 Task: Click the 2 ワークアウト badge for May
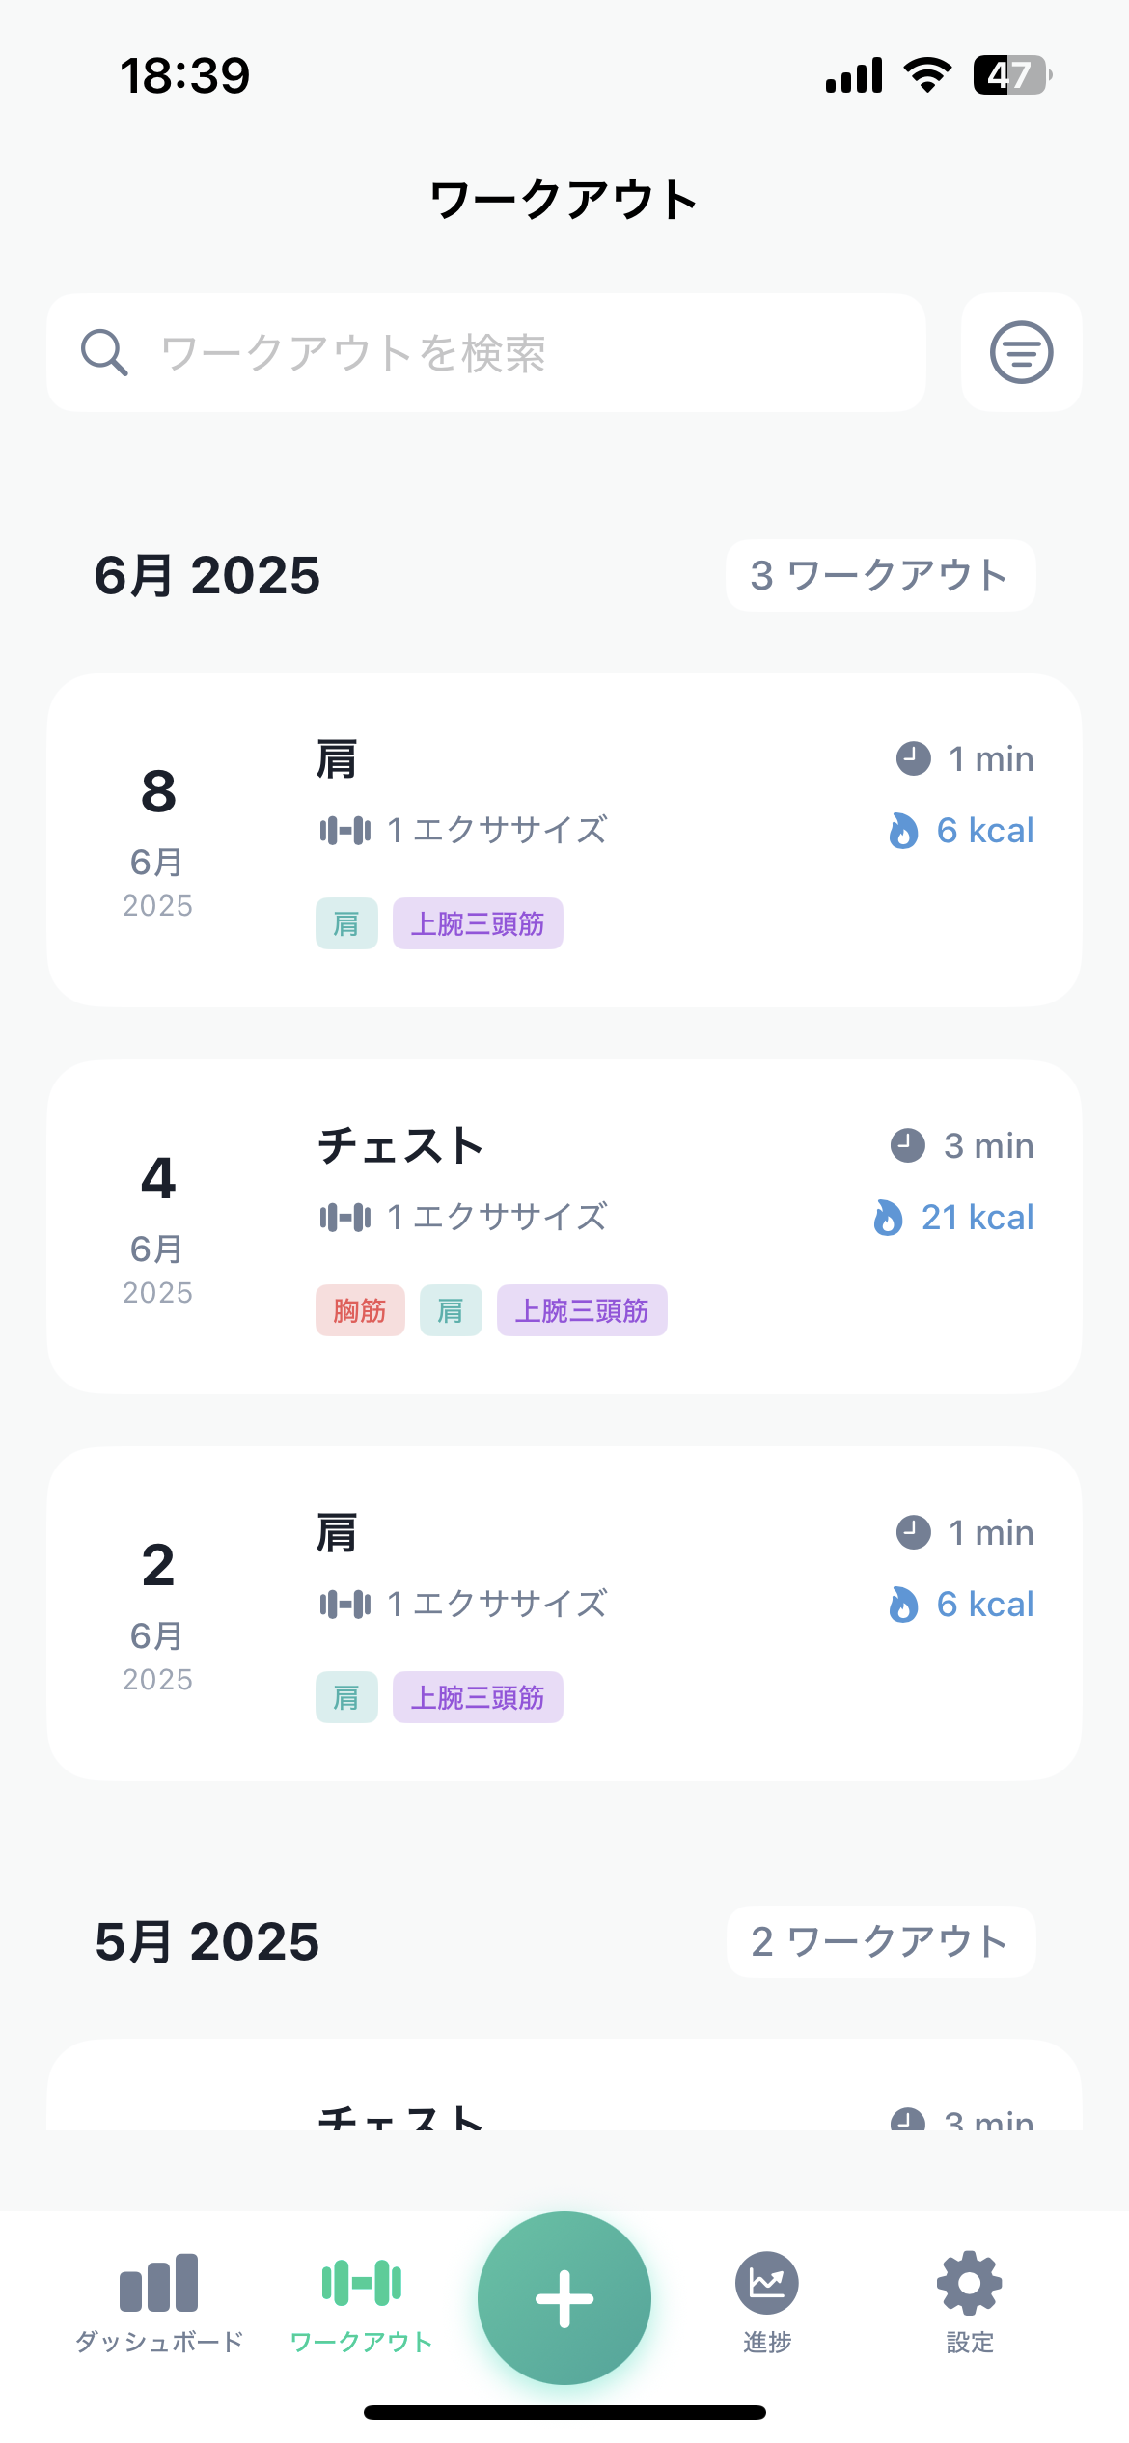(880, 1941)
